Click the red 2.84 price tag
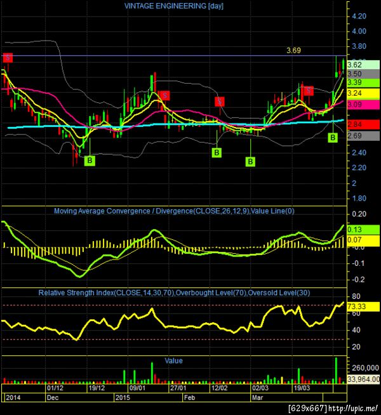381x415 pixels. pyautogui.click(x=363, y=124)
